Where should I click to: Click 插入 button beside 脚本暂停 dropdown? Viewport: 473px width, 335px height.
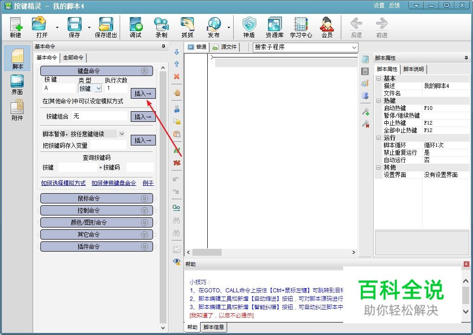coord(143,140)
